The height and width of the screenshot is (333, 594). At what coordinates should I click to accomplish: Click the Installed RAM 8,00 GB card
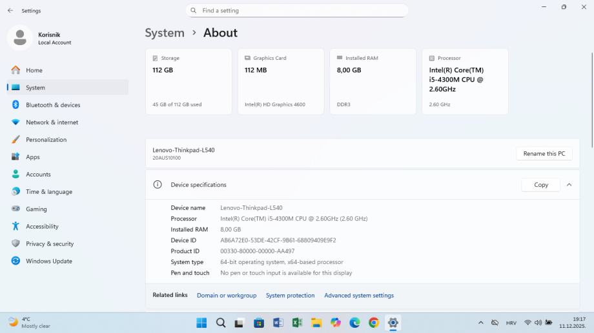373,82
